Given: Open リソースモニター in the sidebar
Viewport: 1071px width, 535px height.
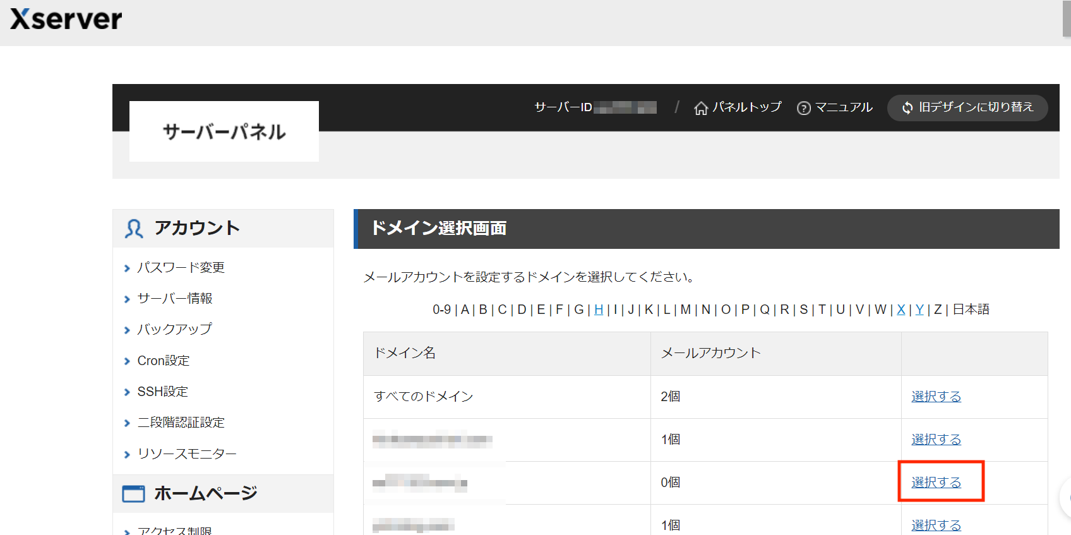Looking at the screenshot, I should click(187, 454).
